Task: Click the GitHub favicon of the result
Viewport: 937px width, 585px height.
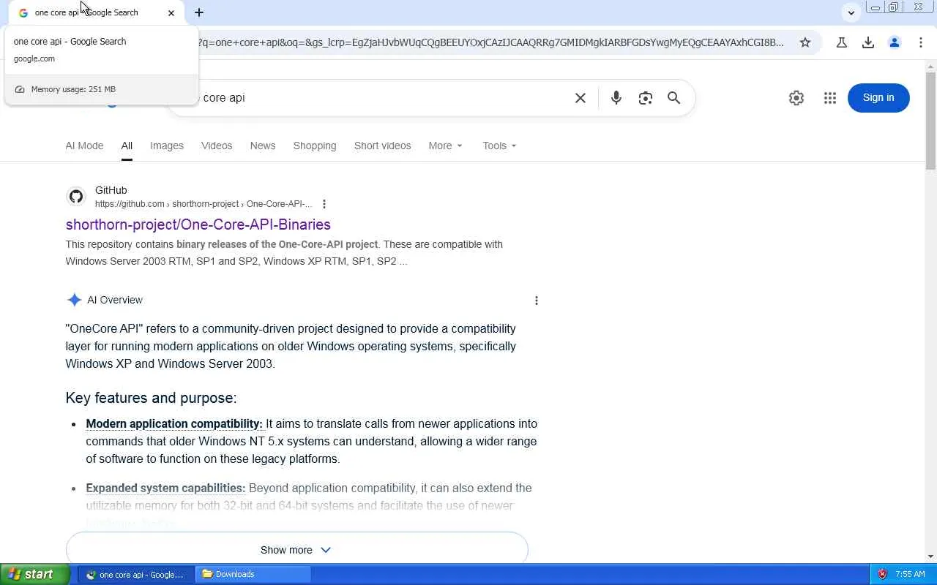Action: 76,197
